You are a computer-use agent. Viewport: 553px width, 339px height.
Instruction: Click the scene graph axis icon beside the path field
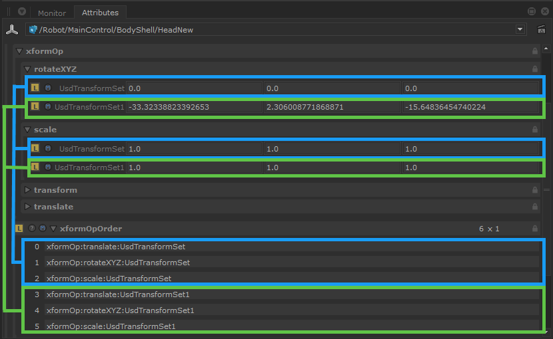(11, 29)
